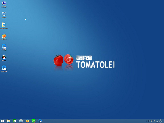Open Kuwo Music box from the taskbar
This screenshot has width=164, height=123.
click(27, 121)
